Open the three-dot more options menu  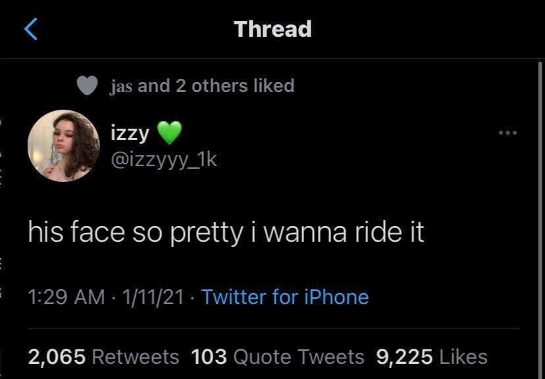507,133
